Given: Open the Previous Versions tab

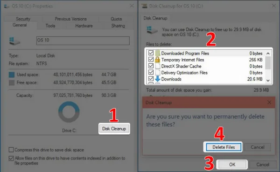Looking at the screenshot, I should 71,19.
